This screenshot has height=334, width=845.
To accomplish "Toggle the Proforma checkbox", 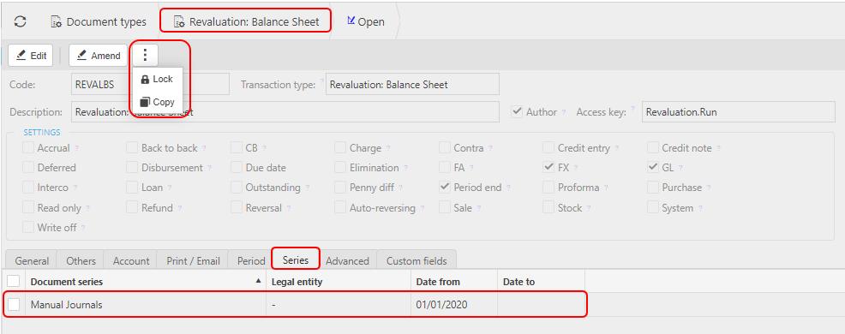I will [548, 188].
